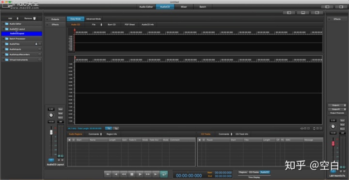Switch to the Mixer tab

coord(184,7)
